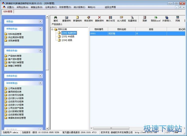Viewport: 187px width, 136px height.
Task: Open 客户资料管理 sidebar item
Action: [13, 59]
